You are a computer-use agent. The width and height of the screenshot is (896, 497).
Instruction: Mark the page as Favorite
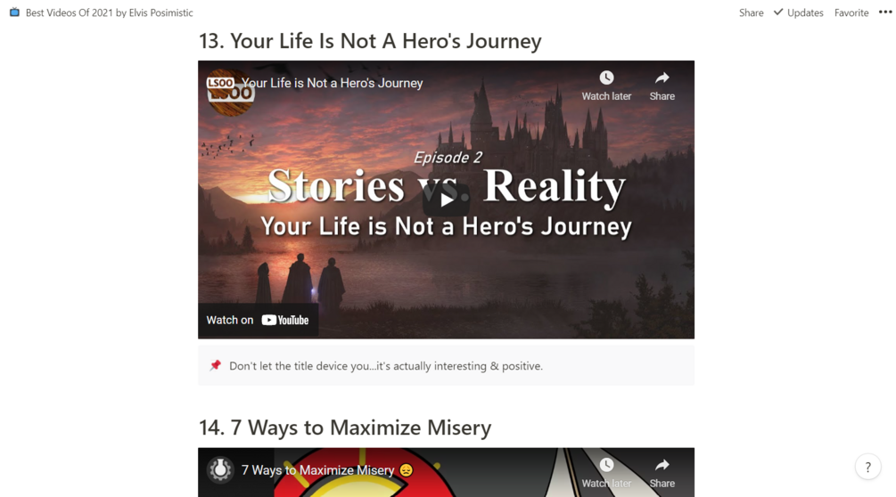(x=851, y=12)
